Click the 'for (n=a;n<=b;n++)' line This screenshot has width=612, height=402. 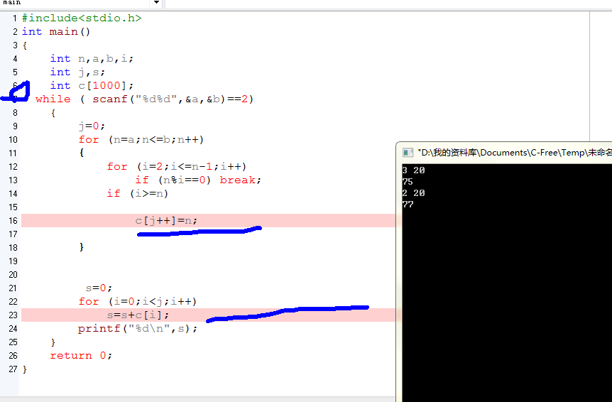pos(141,140)
